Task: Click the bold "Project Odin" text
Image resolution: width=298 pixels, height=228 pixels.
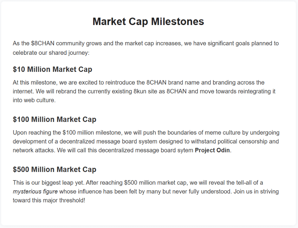Action: coord(212,150)
